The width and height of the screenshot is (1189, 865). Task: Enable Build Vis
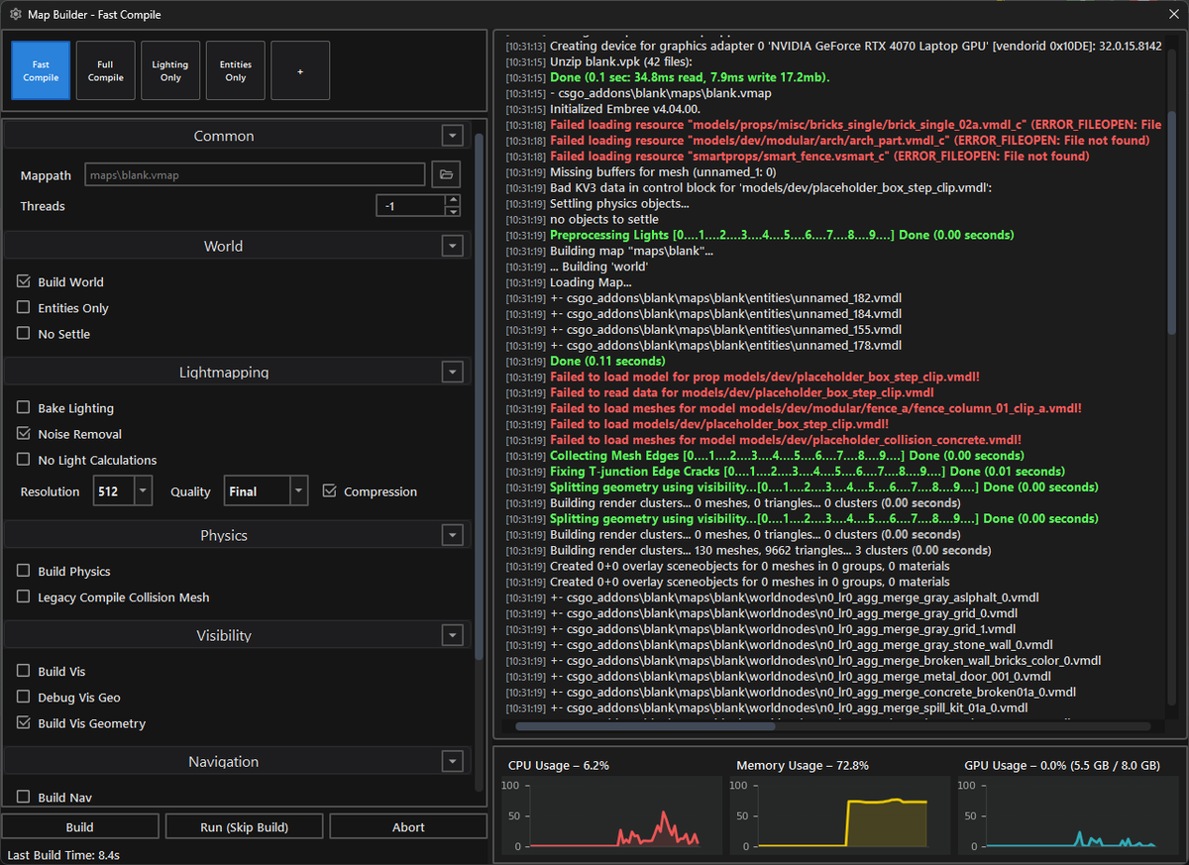point(24,672)
